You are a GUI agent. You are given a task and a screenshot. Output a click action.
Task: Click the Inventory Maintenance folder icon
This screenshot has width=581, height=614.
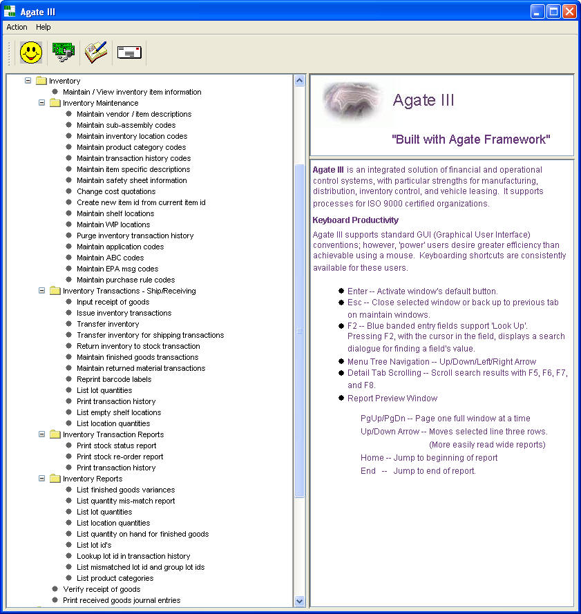tap(55, 103)
